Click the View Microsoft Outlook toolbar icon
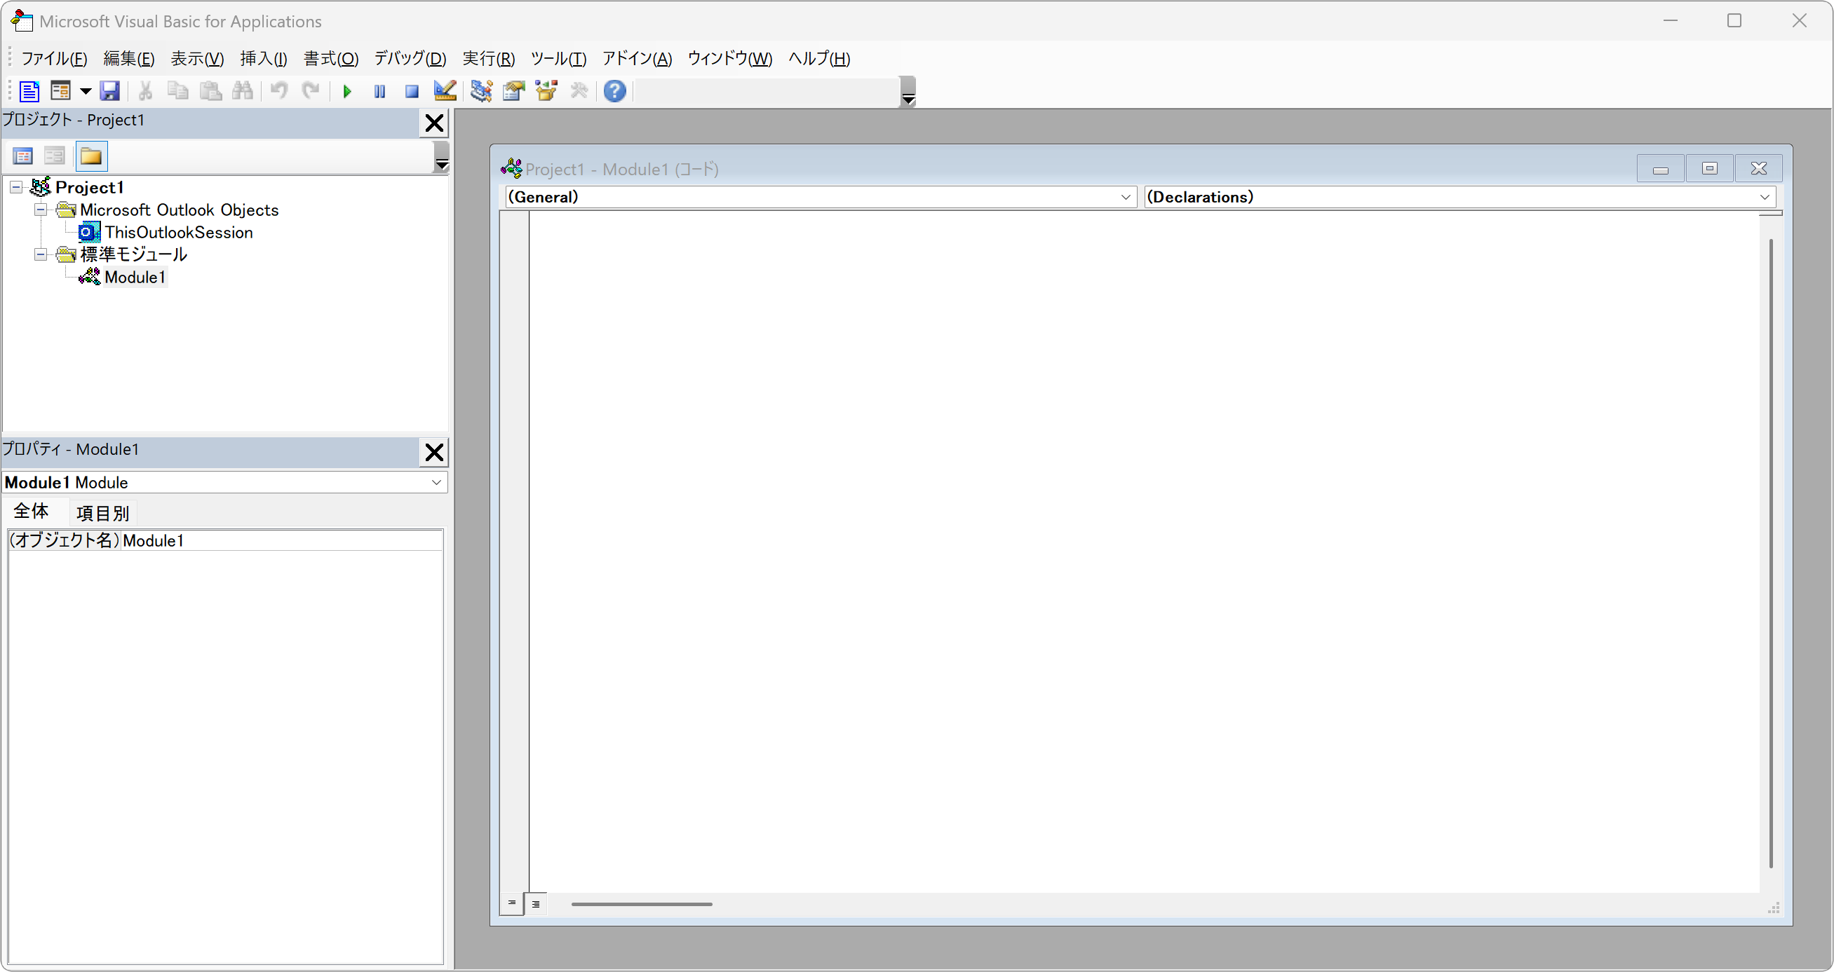Screen dimensions: 1834x972 29,91
